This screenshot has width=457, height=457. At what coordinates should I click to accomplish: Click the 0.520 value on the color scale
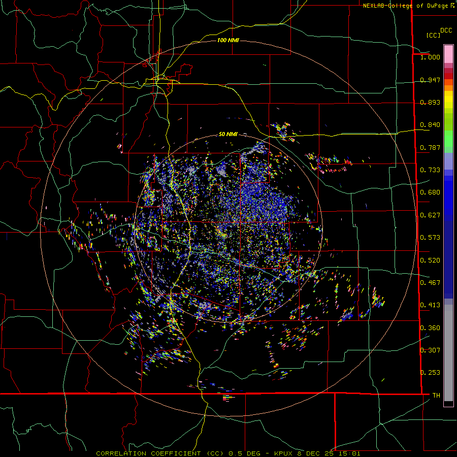(430, 260)
